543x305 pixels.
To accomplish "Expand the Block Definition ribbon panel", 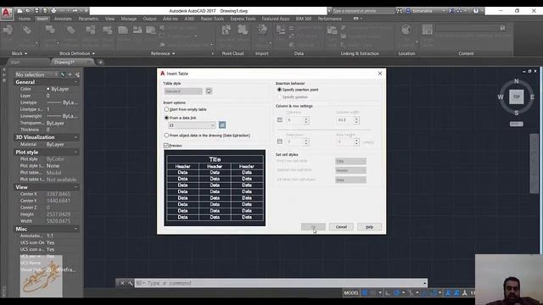I will click(77, 53).
